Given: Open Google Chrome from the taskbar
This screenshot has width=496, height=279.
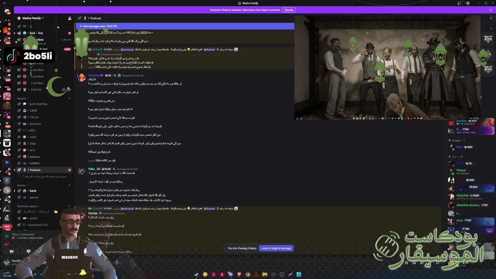Looking at the screenshot, I should 248,274.
